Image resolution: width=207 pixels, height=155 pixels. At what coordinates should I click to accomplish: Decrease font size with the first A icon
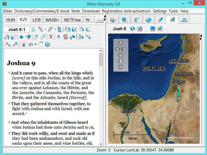[8, 44]
